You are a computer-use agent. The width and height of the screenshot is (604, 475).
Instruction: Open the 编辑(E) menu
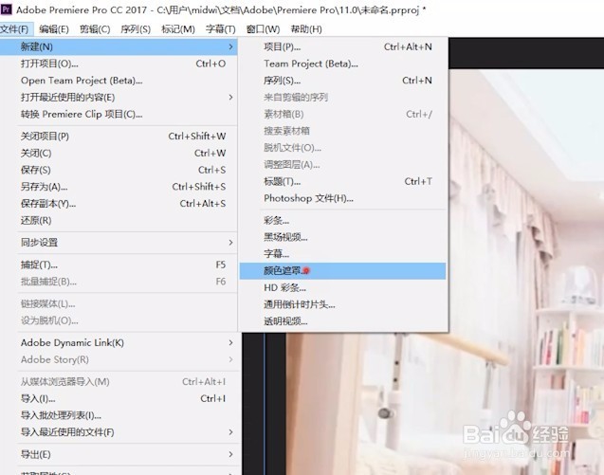tap(54, 29)
